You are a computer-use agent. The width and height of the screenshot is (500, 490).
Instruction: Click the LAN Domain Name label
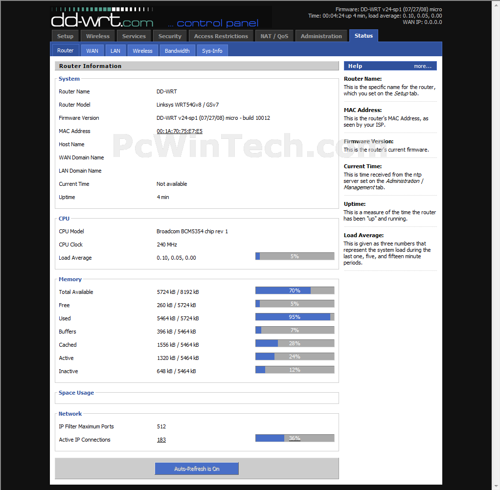[x=80, y=171]
